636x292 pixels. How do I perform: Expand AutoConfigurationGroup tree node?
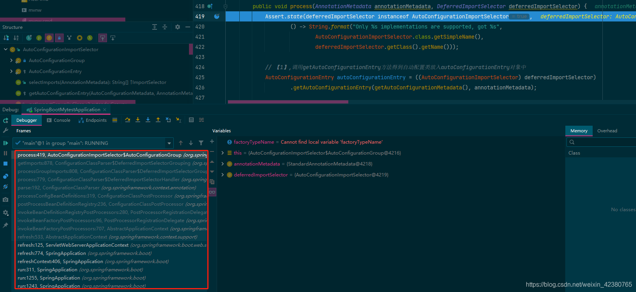click(11, 61)
